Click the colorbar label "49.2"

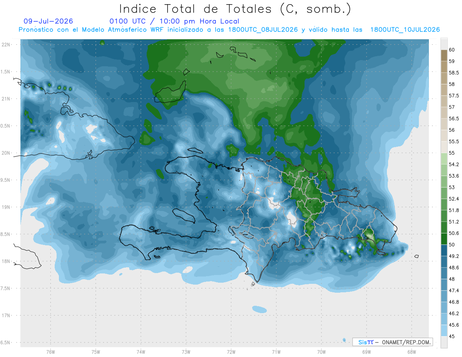pos(454,256)
